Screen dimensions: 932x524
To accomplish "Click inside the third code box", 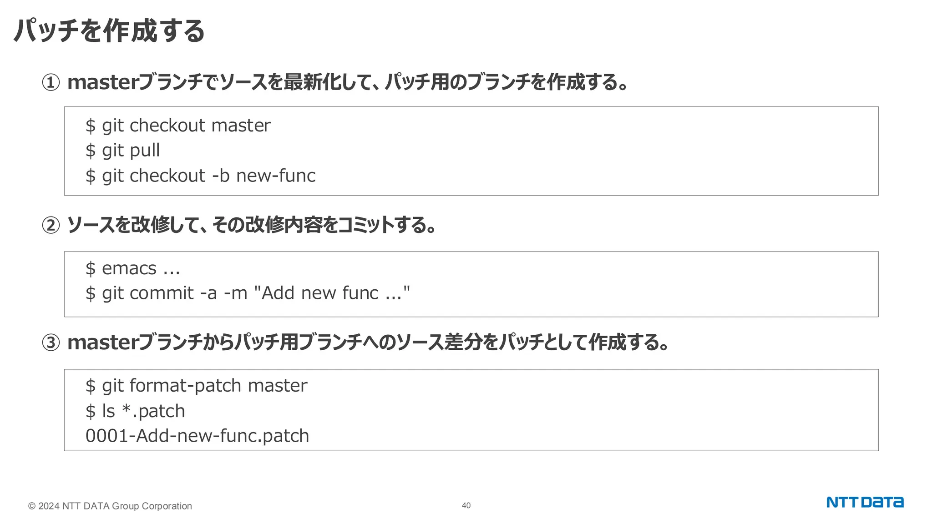I will pyautogui.click(x=471, y=410).
